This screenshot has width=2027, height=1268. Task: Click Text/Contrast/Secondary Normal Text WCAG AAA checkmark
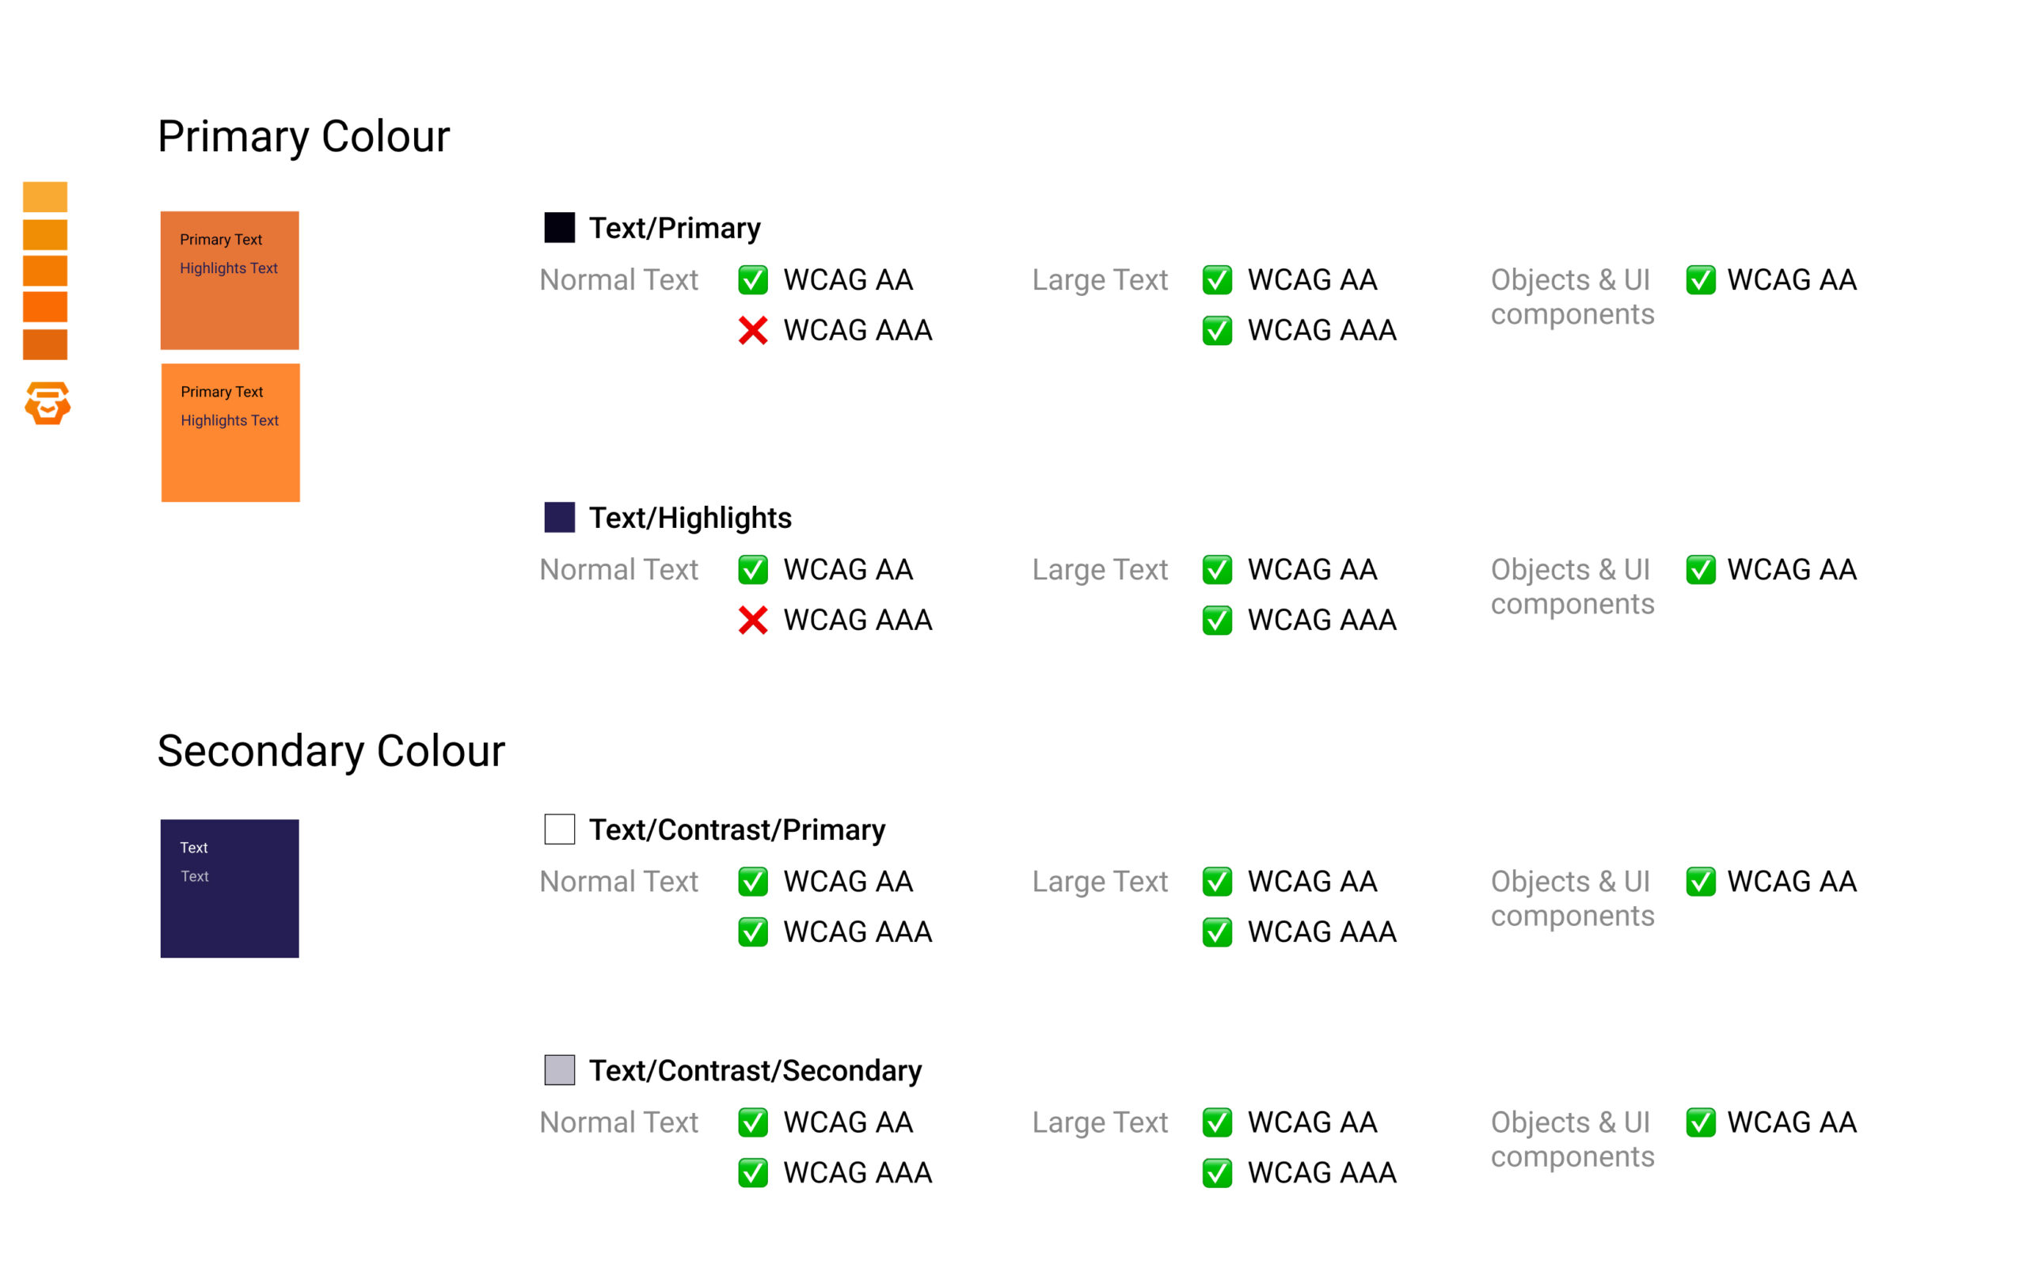tap(754, 1173)
